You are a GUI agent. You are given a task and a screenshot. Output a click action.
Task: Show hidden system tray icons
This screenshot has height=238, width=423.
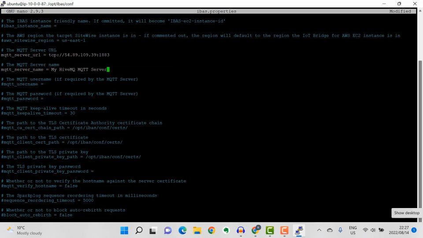(x=319, y=230)
